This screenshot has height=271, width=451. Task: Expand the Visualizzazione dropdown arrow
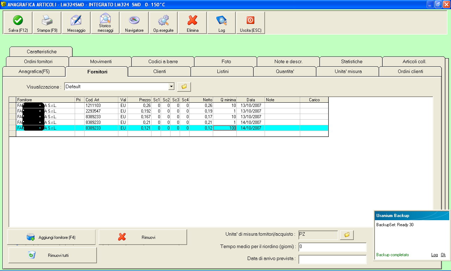coord(171,86)
